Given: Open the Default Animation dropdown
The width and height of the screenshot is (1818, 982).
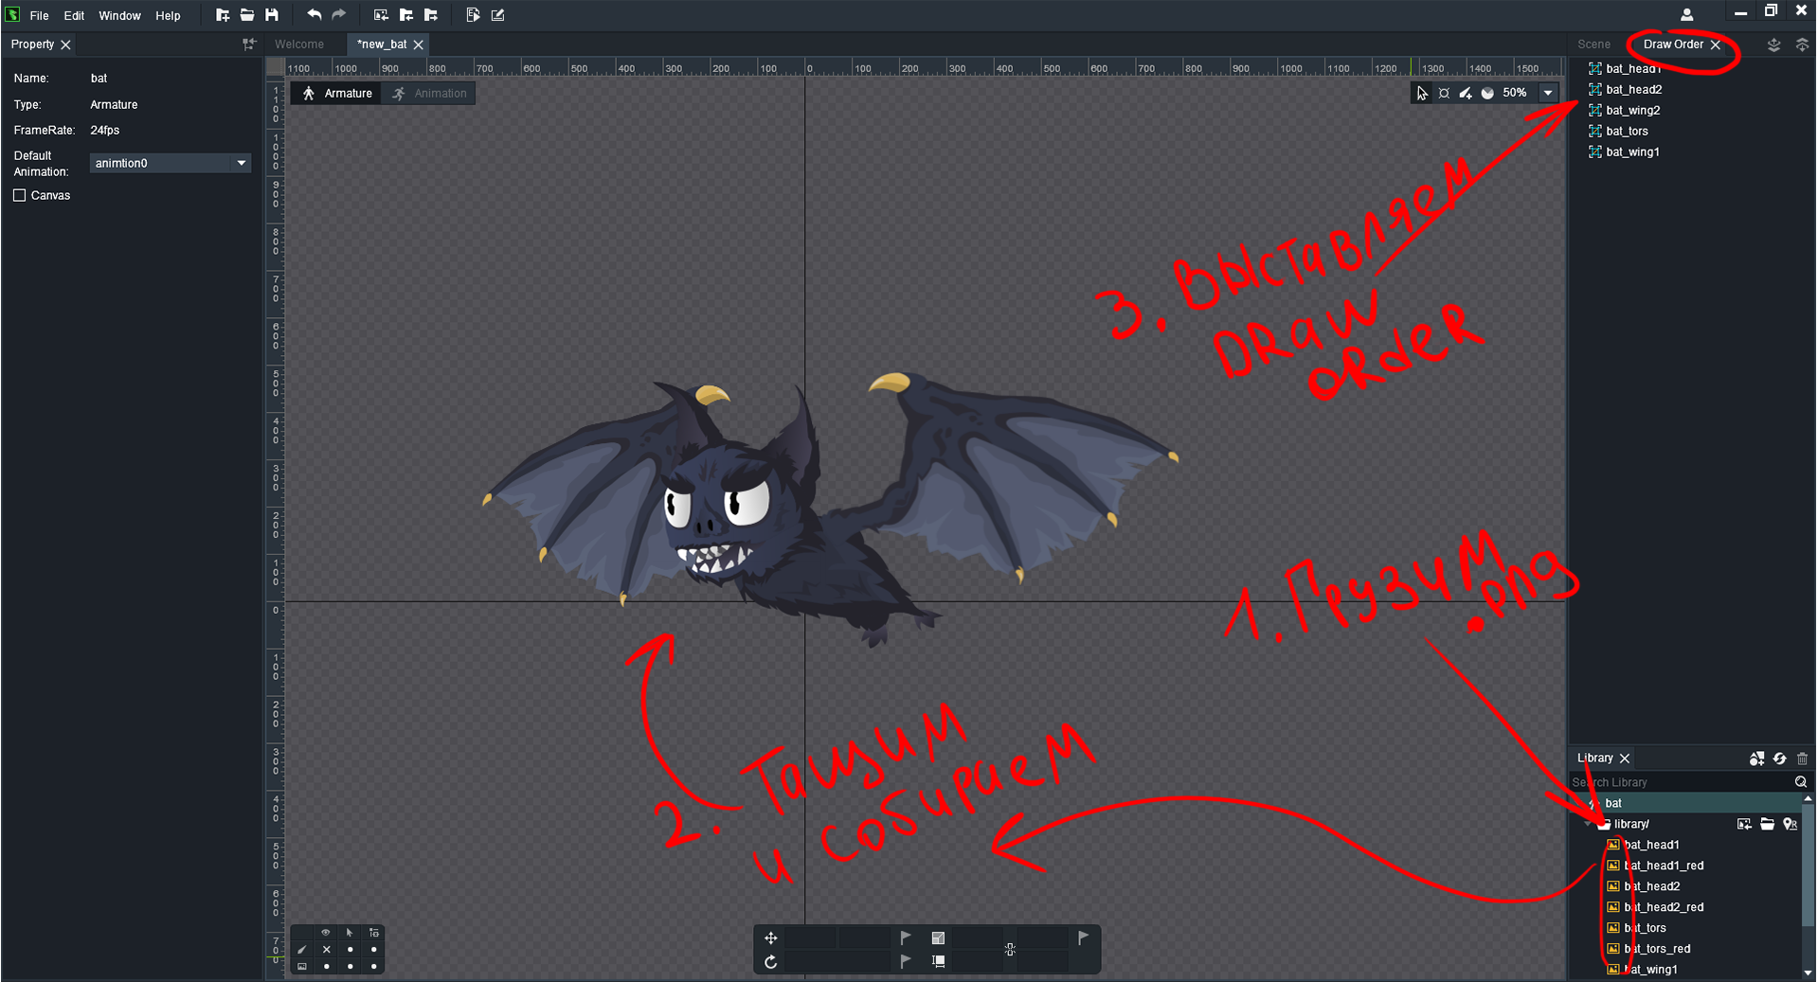Looking at the screenshot, I should (242, 163).
